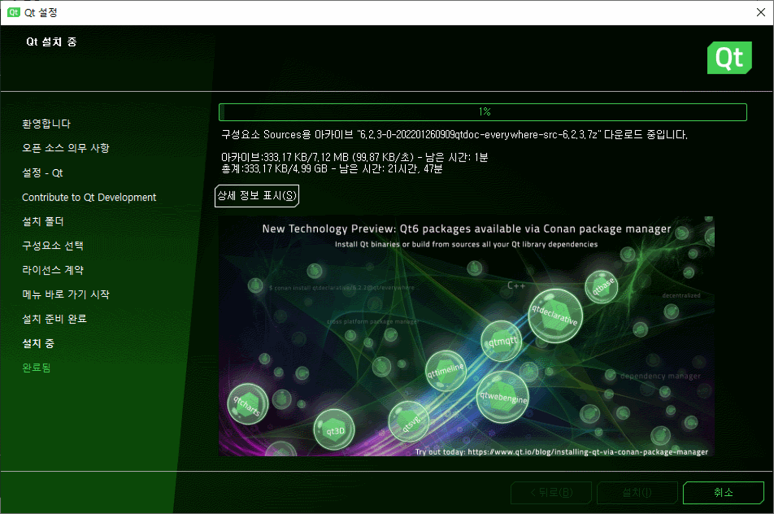Close the Qt 설정 window
Viewport: 774px width, 514px height.
(760, 12)
